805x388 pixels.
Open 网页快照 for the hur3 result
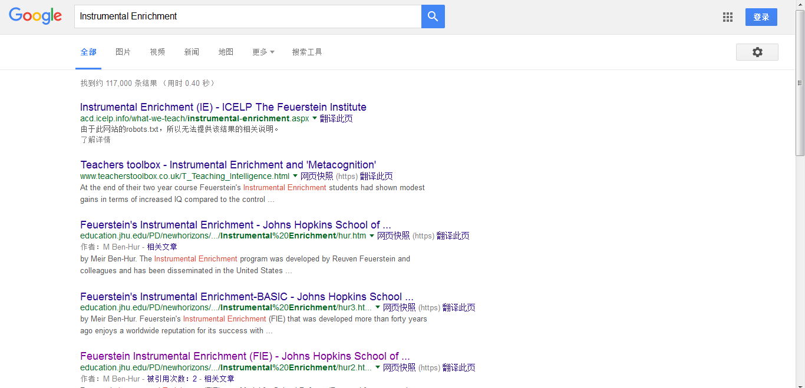pyautogui.click(x=399, y=307)
